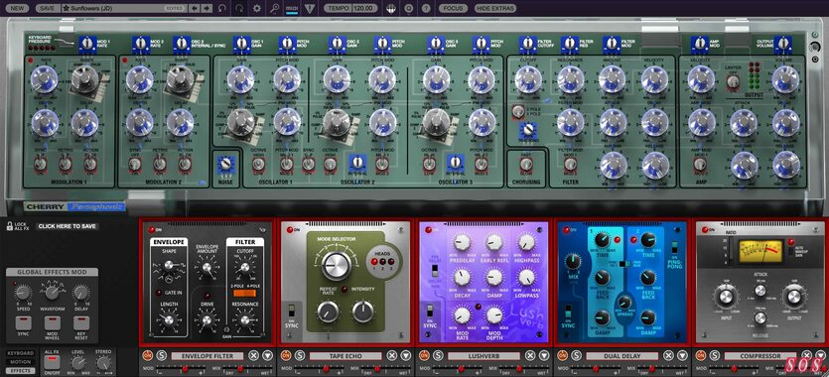Click the SAVE button
Image resolution: width=829 pixels, height=377 pixels.
[47, 9]
